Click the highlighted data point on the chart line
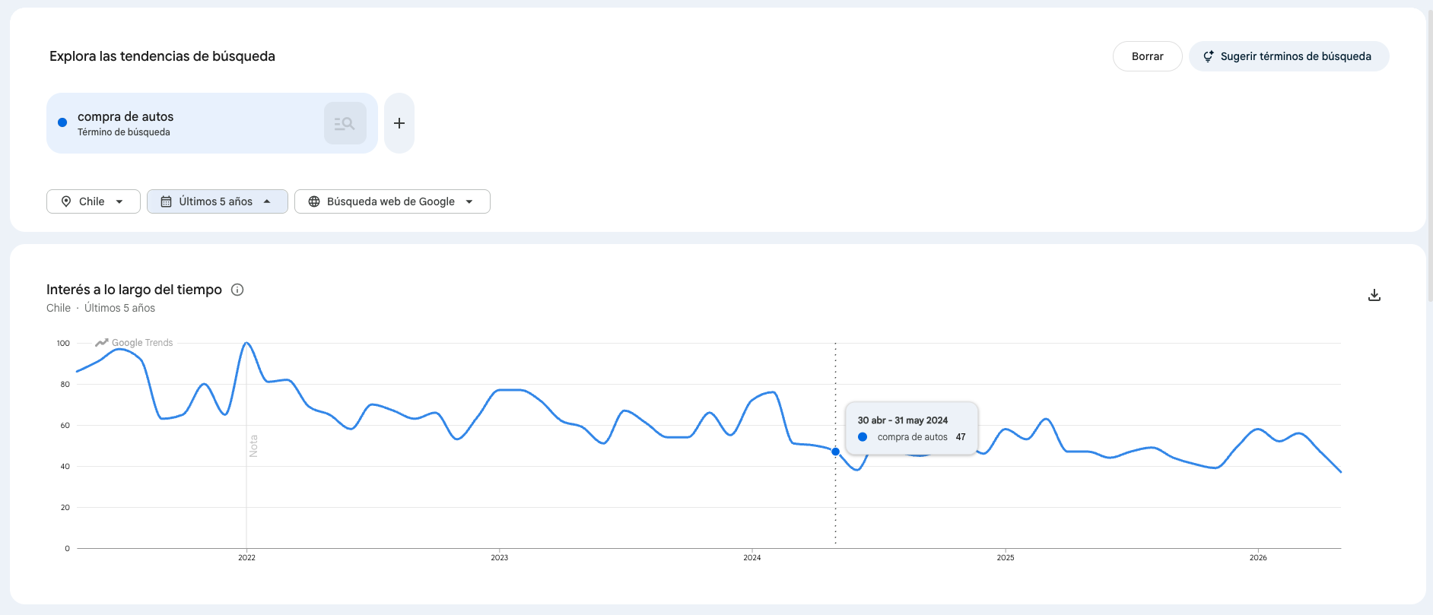Screen dimensions: 1433x615 [835, 452]
